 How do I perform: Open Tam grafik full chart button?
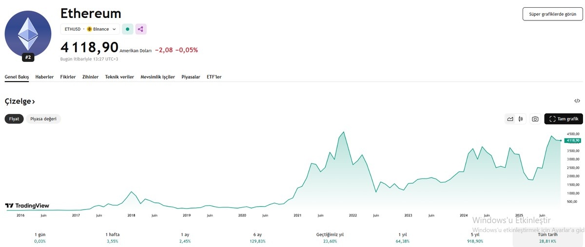click(x=564, y=119)
